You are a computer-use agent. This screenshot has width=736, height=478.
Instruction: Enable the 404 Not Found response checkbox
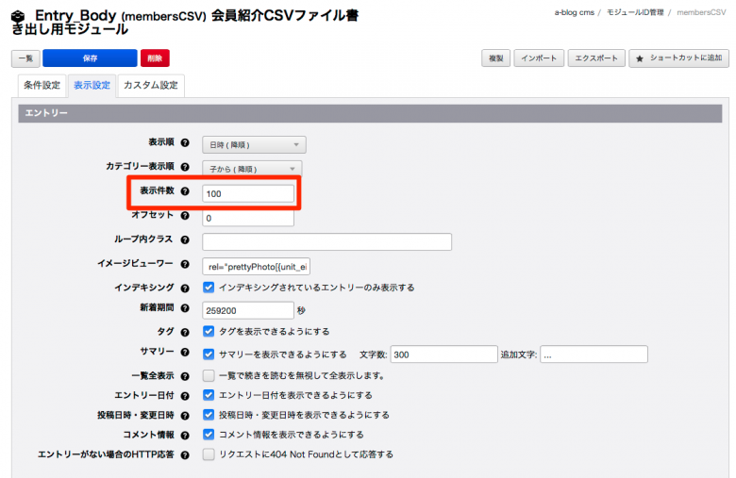209,454
